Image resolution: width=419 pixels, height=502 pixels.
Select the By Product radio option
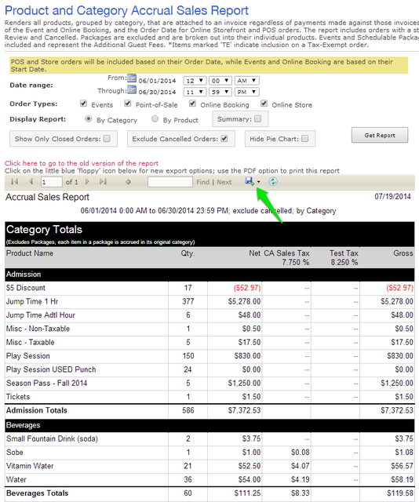click(x=155, y=118)
